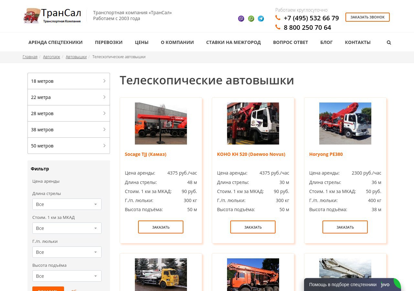The height and width of the screenshot is (291, 414).
Task: Open the Г./п. люльки dropdown
Action: click(x=67, y=252)
